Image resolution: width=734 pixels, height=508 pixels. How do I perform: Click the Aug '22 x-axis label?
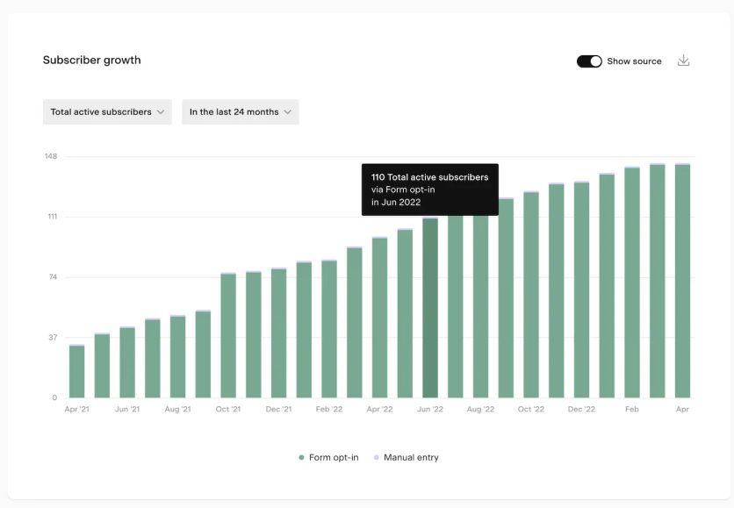click(x=481, y=410)
